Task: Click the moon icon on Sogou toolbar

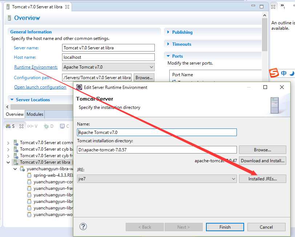Action: tap(292, 73)
